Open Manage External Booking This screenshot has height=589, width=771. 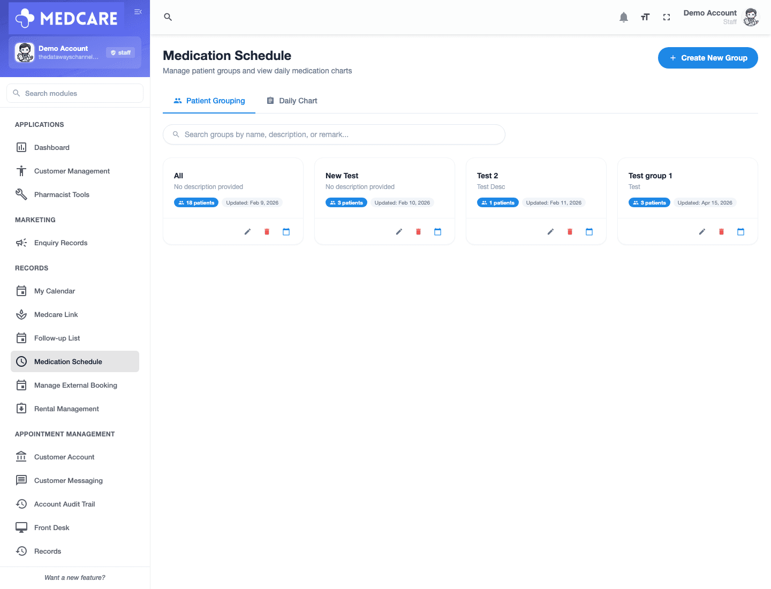pyautogui.click(x=75, y=385)
